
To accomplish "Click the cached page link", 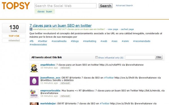I will coord(127,29).
